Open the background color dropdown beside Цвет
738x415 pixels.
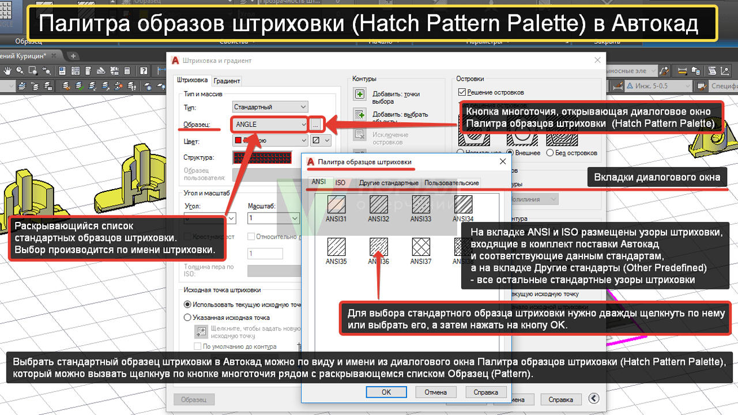(321, 140)
